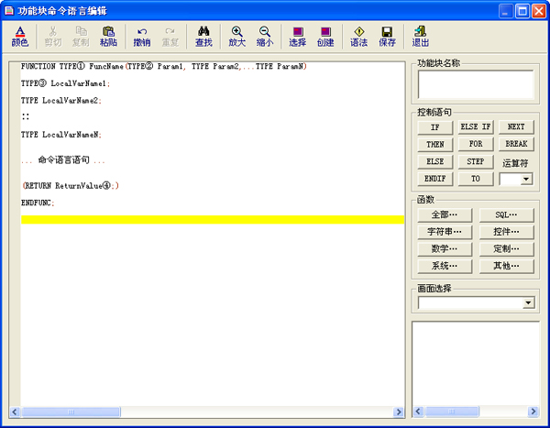Click the 重复 redo icon
Viewport: 550px width, 428px height.
pyautogui.click(x=170, y=37)
